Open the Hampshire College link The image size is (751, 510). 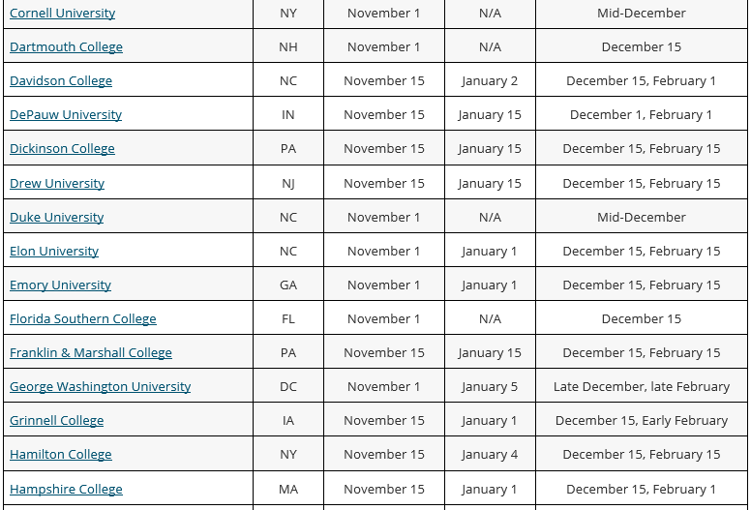(x=66, y=489)
